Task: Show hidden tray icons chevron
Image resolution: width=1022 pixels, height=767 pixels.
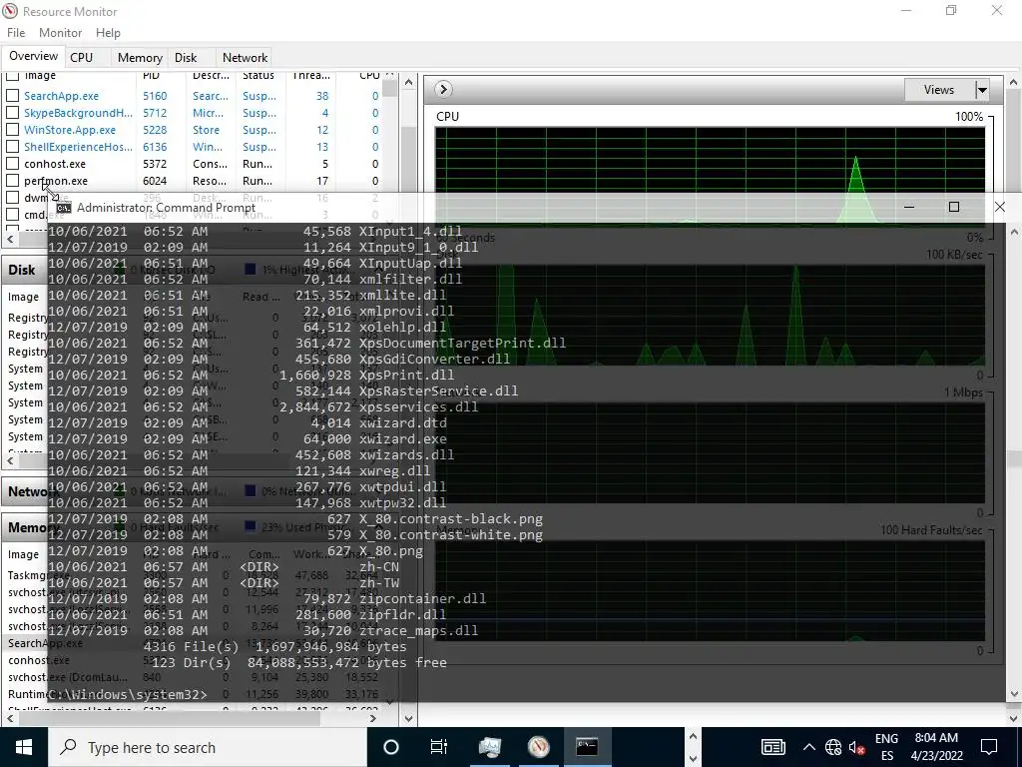Action: pyautogui.click(x=808, y=747)
